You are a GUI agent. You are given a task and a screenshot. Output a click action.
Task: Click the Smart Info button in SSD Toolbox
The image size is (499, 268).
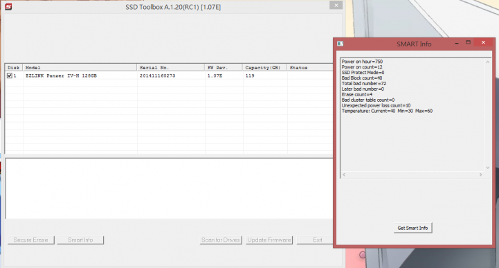coord(80,240)
